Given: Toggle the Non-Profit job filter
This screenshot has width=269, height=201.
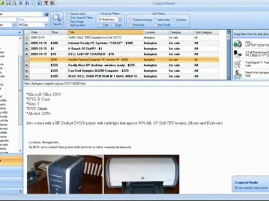Looking at the screenshot, I should point(155,25).
